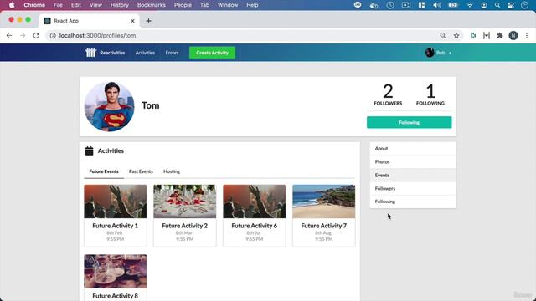Viewport: 536px width, 301px height.
Task: Open the Extensions puzzle icon
Action: (x=500, y=35)
